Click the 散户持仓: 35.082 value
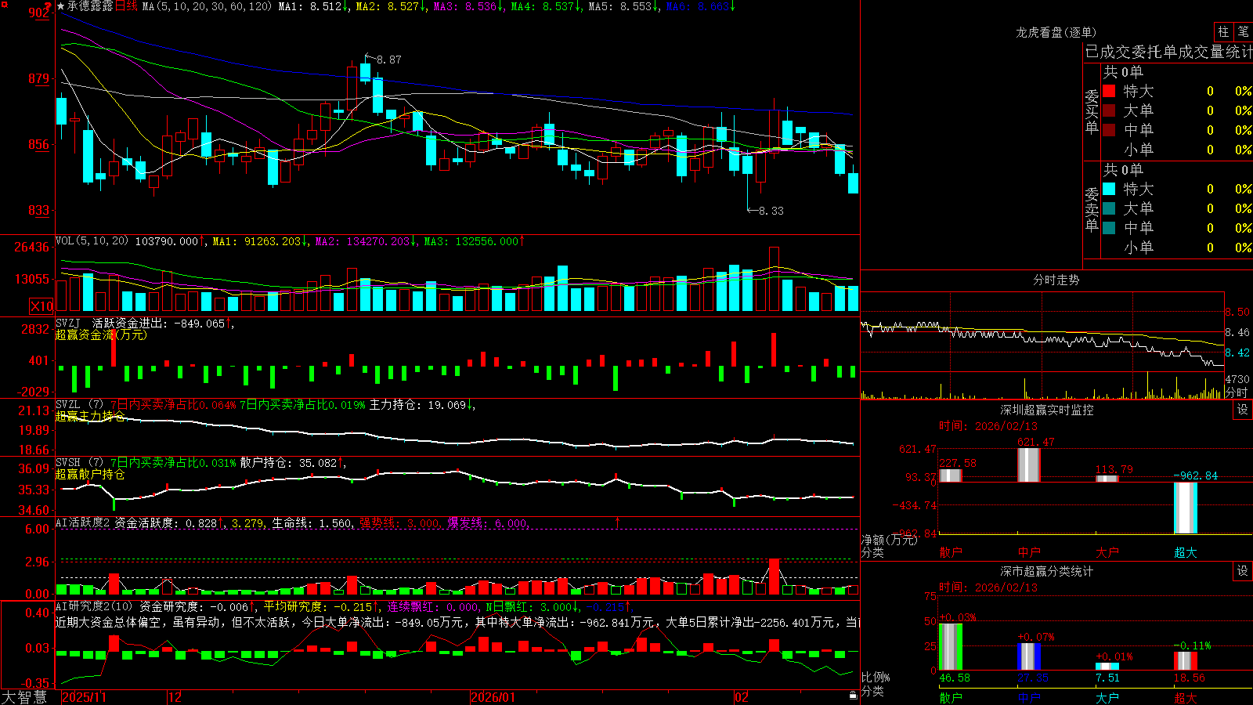The height and width of the screenshot is (705, 1253). tap(288, 463)
